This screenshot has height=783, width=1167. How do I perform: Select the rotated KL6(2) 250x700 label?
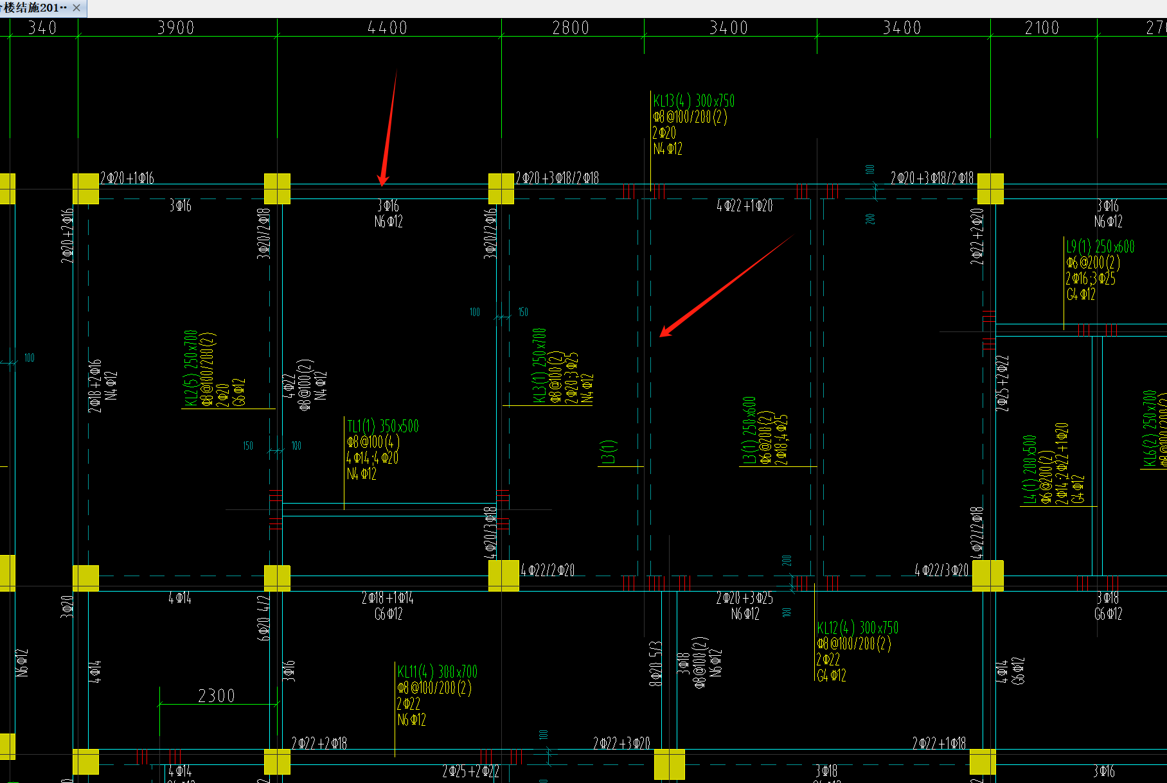pyautogui.click(x=1149, y=428)
